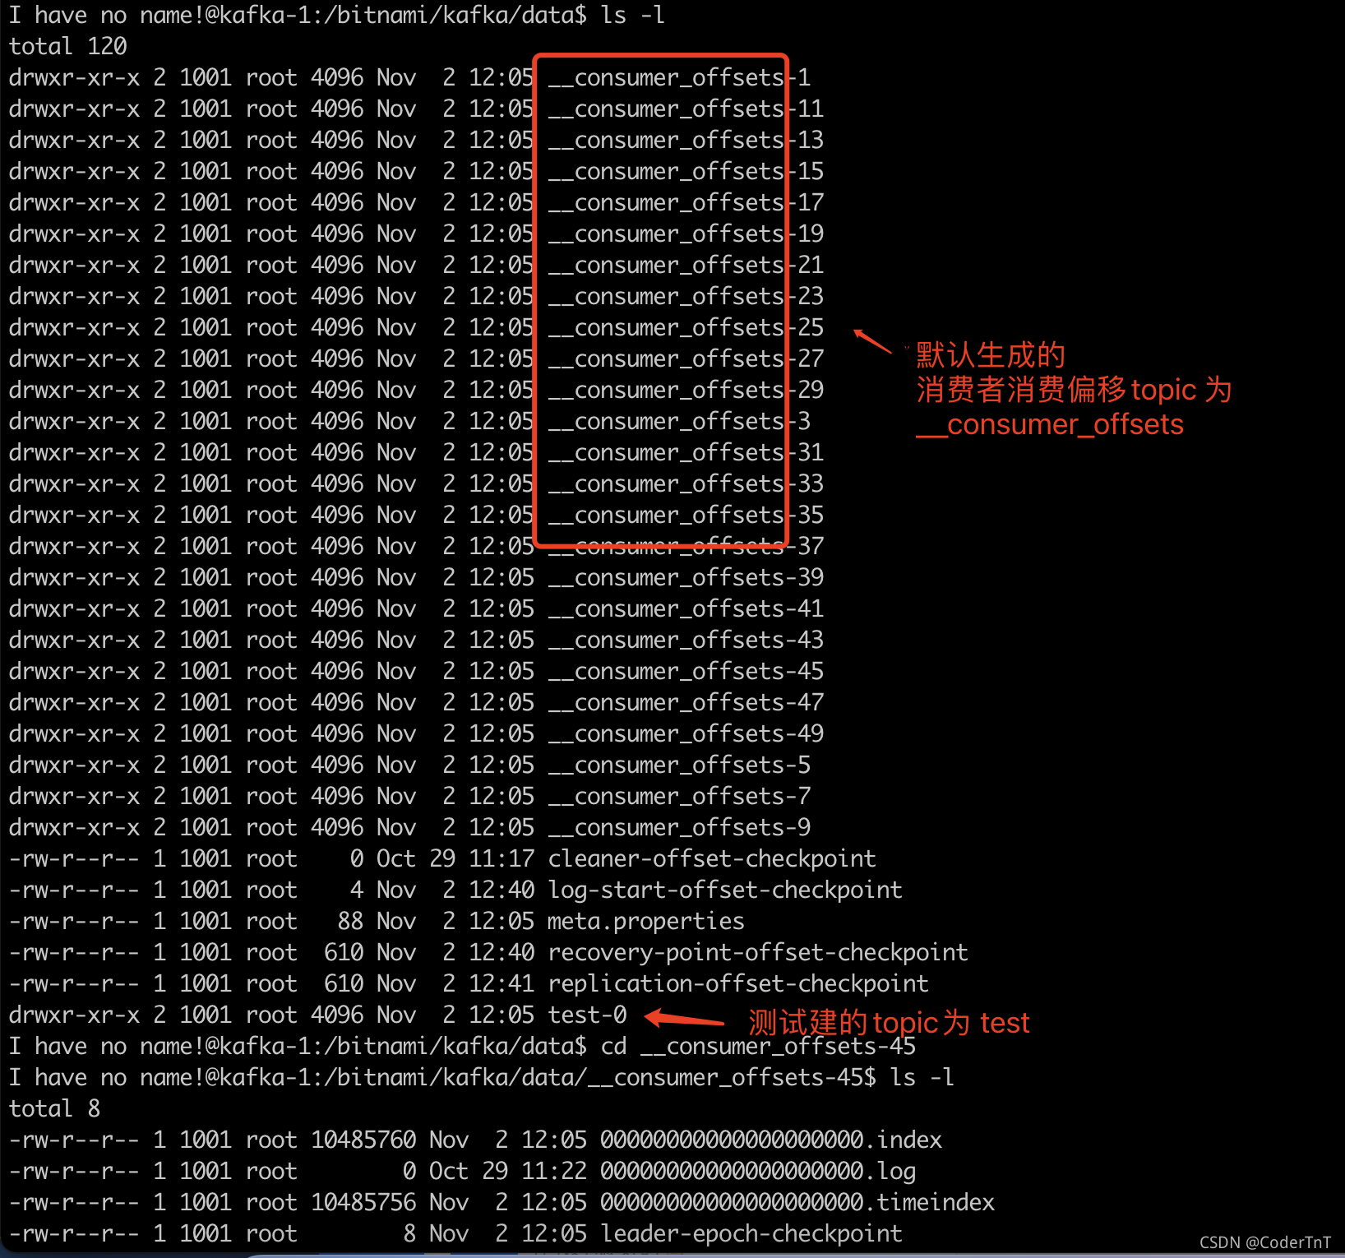Click the __consumer_offsets-33 directory name
The height and width of the screenshot is (1258, 1345).
click(686, 483)
